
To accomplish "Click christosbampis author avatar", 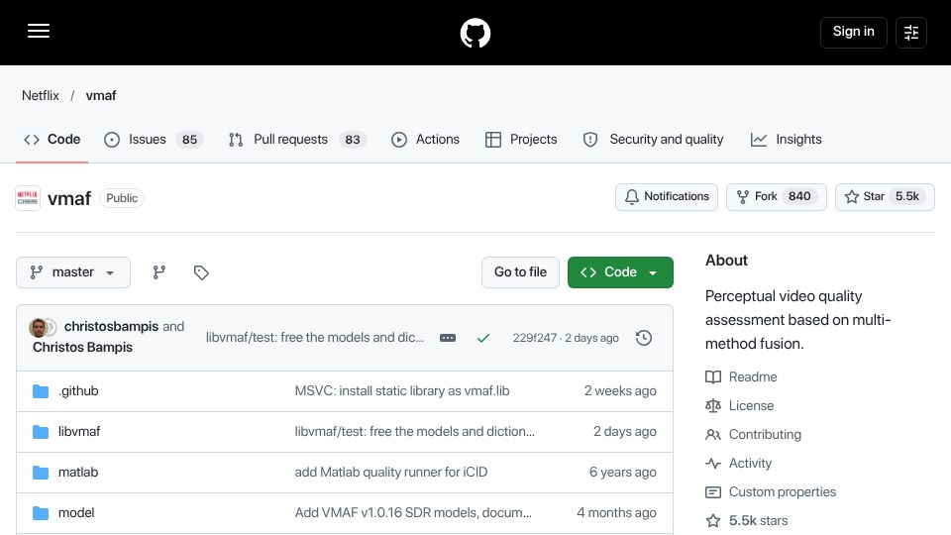I will coord(39,328).
